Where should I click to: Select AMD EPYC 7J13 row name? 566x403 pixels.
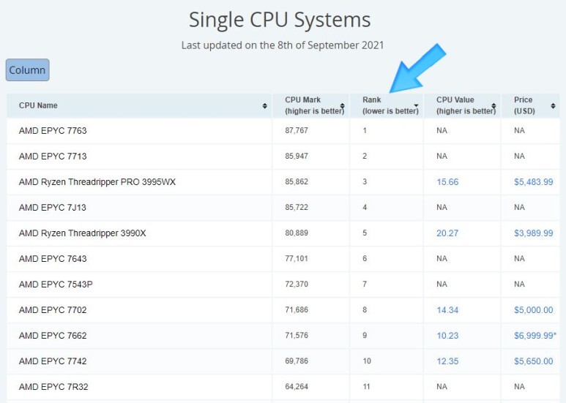(x=53, y=208)
